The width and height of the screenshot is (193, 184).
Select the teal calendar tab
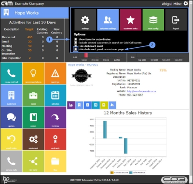point(96,105)
